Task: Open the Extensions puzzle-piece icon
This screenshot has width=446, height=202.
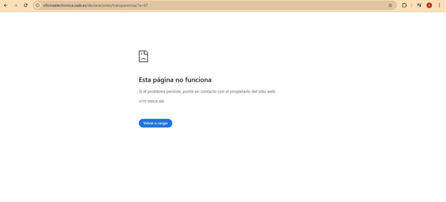Action: [x=404, y=5]
